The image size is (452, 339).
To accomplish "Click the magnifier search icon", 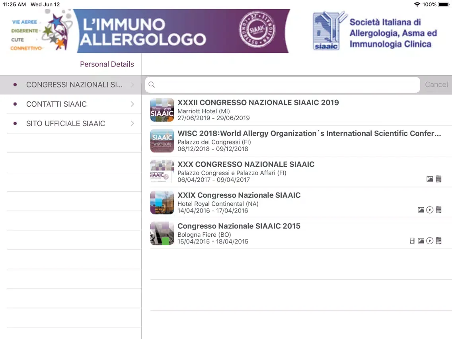I will tap(152, 84).
